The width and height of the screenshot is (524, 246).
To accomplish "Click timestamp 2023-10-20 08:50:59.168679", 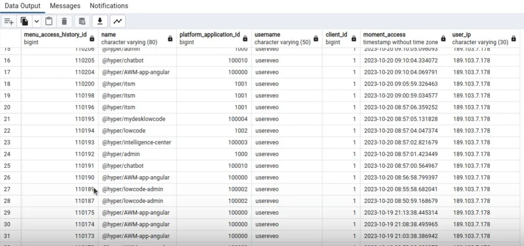I will coord(405,201).
